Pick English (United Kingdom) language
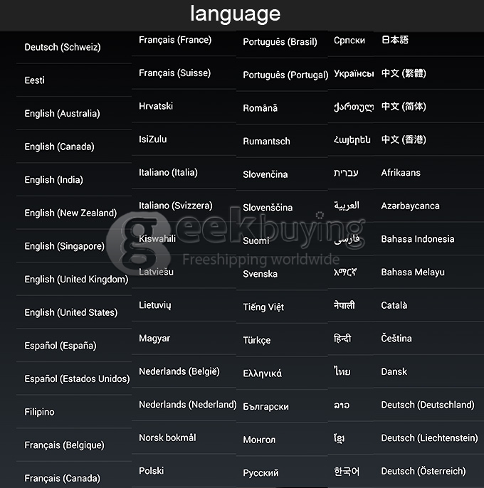The image size is (484, 488). coord(76,280)
